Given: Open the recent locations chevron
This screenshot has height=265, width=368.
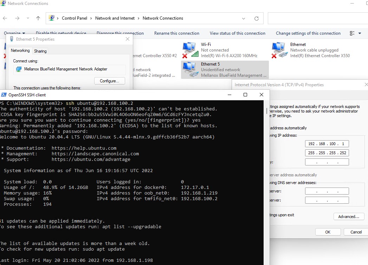Looking at the screenshot, I should [28, 18].
